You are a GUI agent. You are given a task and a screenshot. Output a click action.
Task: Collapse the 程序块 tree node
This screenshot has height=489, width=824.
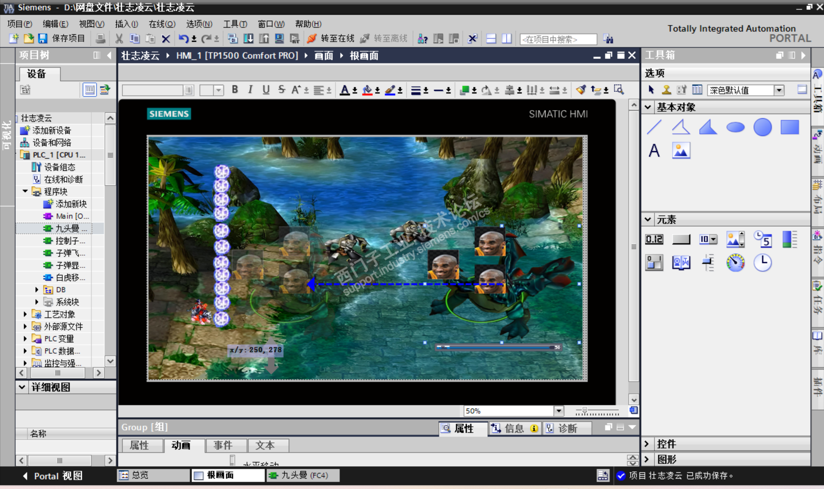[25, 191]
